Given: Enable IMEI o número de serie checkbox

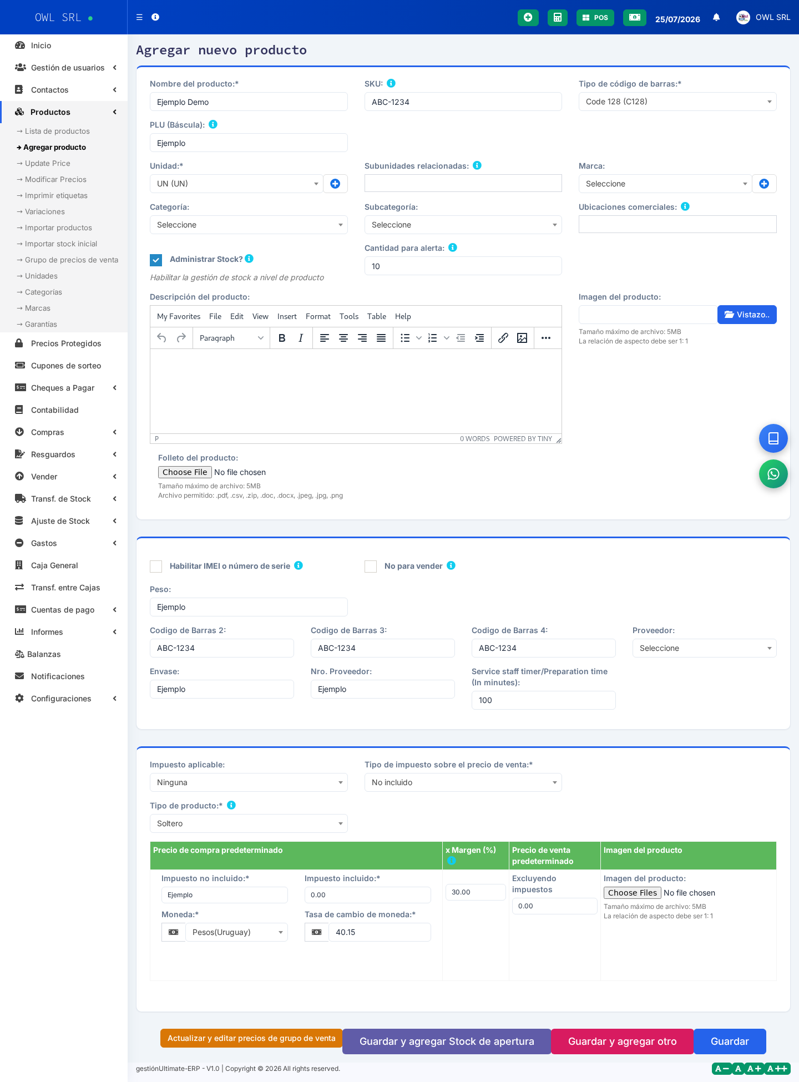Looking at the screenshot, I should click(156, 566).
